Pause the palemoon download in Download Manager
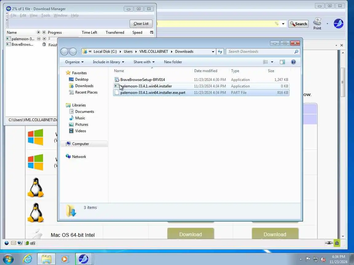Image resolution: width=354 pixels, height=265 pixels. point(39,39)
